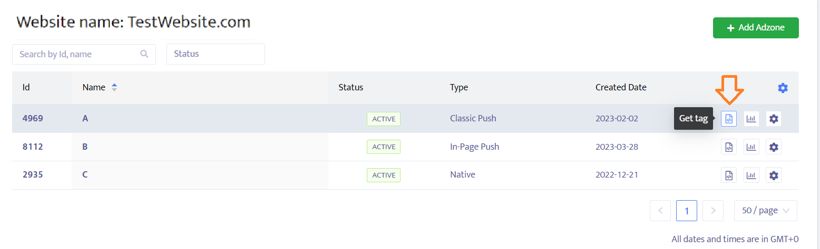
Task: Go to page 1 in pagination
Action: (687, 211)
